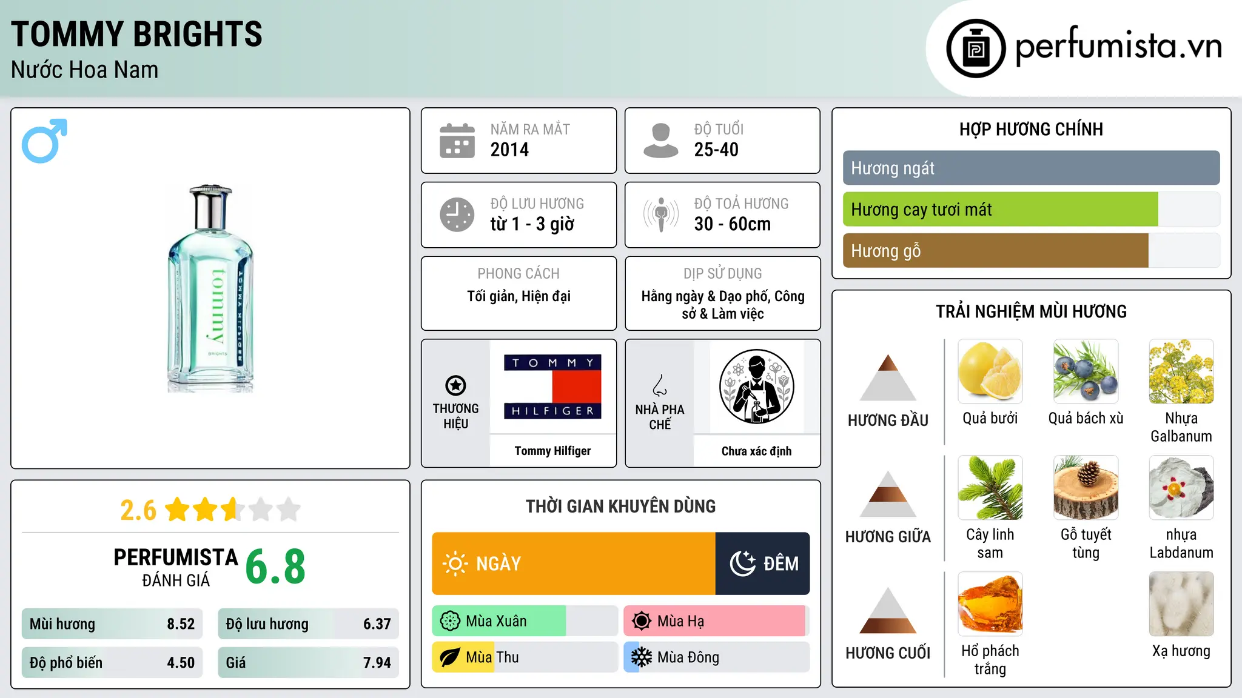Open the Tommy Hilfiger brand logo

[x=552, y=387]
